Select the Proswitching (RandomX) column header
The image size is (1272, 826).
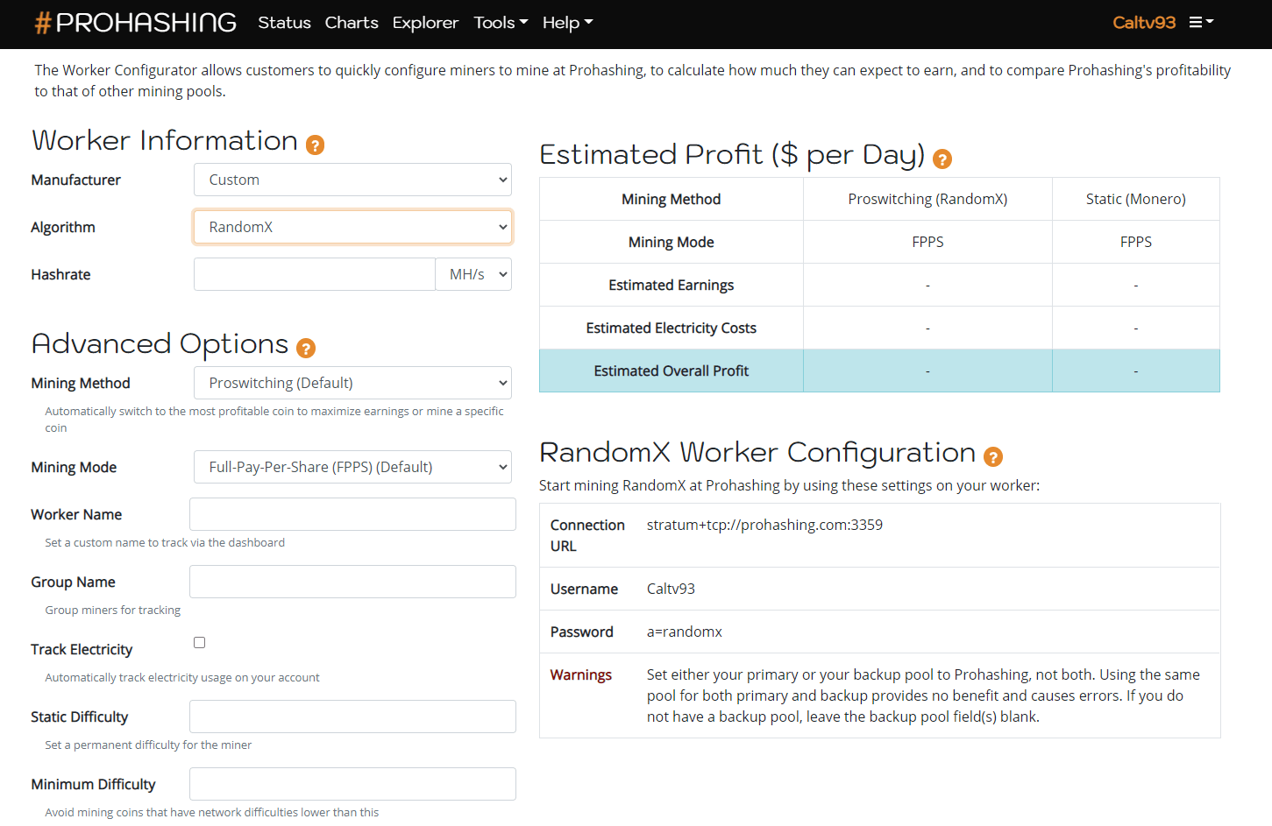tap(927, 199)
